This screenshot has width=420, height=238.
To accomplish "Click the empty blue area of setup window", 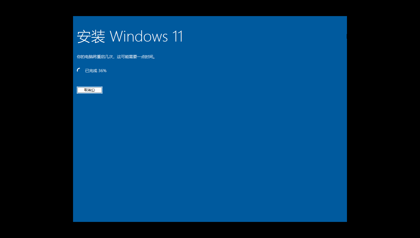I will tap(210, 150).
